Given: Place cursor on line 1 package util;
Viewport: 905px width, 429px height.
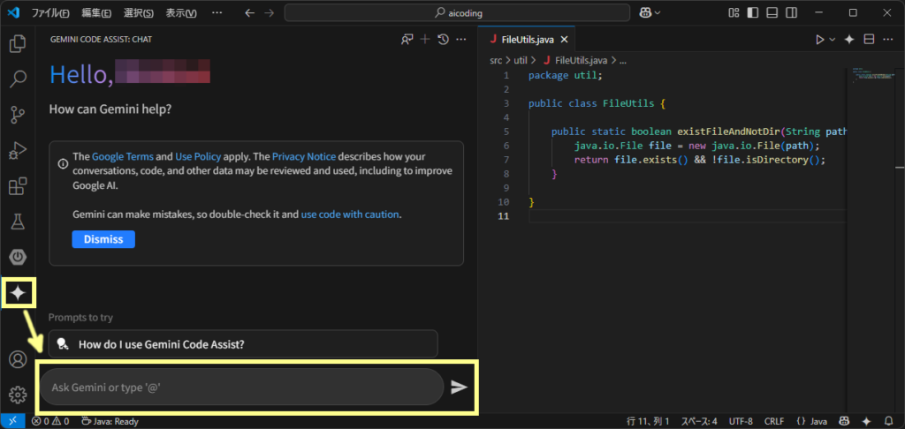Looking at the screenshot, I should pos(565,76).
